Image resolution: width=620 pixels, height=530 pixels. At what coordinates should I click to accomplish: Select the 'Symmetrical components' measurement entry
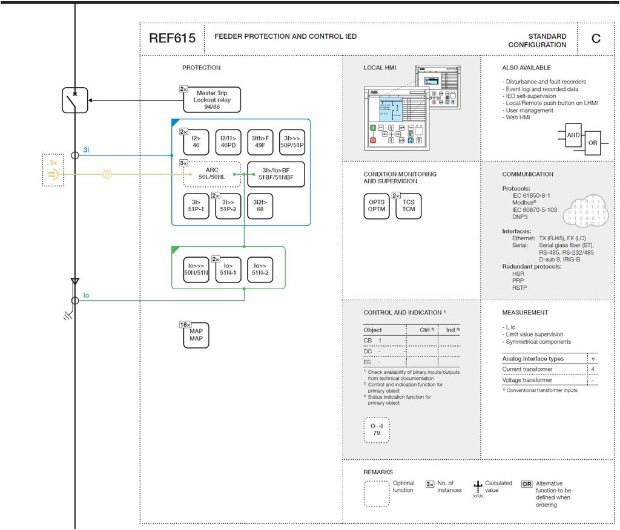(x=536, y=342)
